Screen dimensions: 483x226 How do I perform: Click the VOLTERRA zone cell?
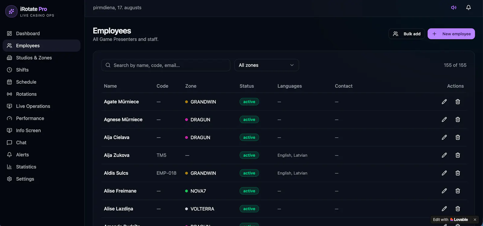click(x=200, y=209)
